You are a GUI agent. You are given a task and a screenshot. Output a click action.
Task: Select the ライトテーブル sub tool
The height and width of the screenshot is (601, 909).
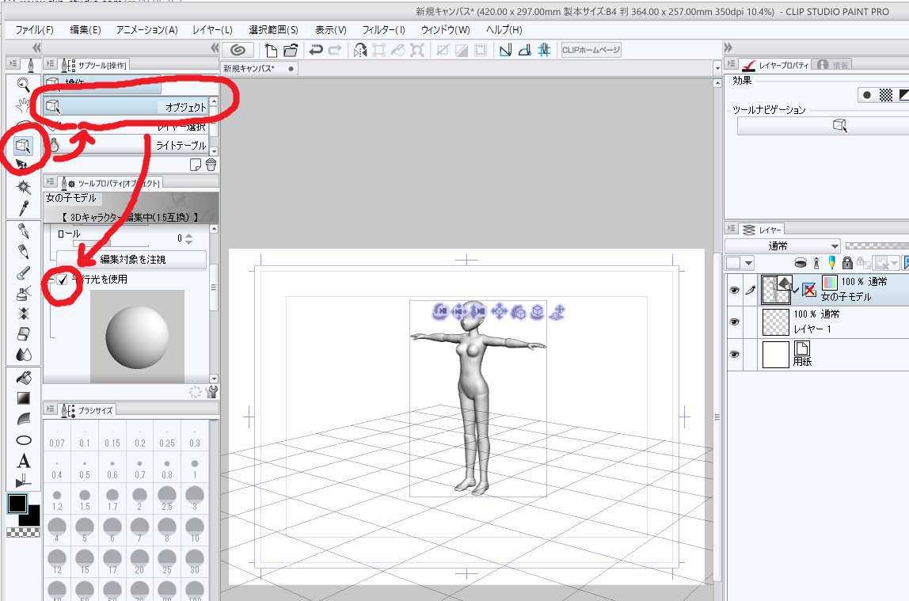click(126, 145)
